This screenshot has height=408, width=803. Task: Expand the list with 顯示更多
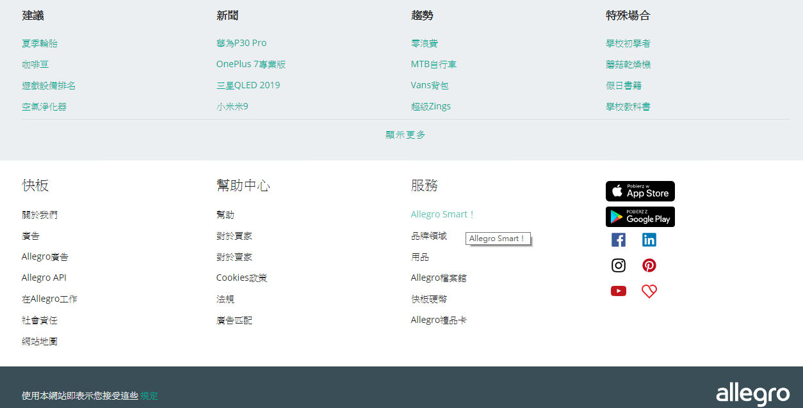point(405,135)
